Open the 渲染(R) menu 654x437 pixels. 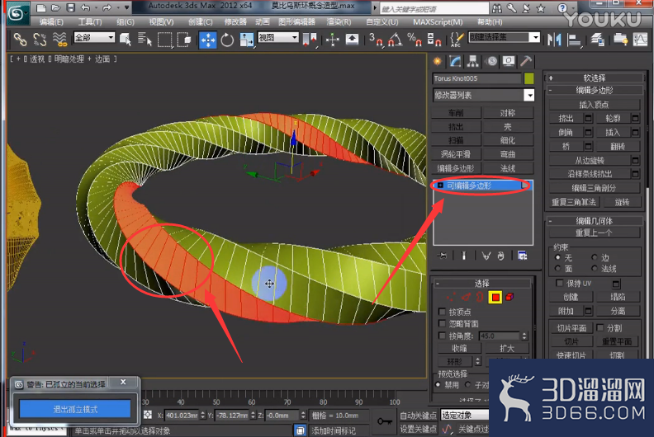coord(339,22)
